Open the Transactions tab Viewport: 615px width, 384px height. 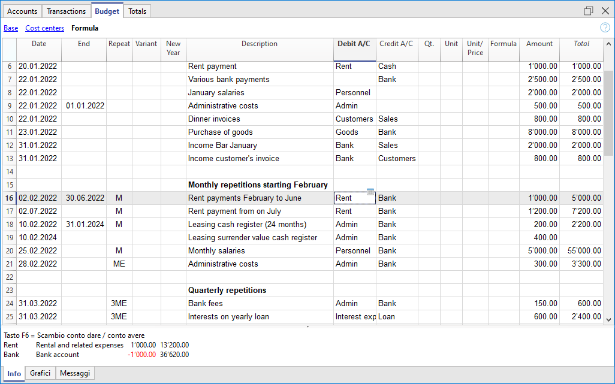point(66,11)
